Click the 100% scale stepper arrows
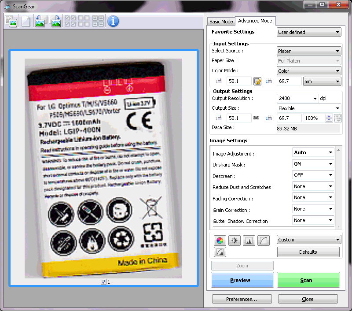Screen dimensions: 352x311 point(329,118)
